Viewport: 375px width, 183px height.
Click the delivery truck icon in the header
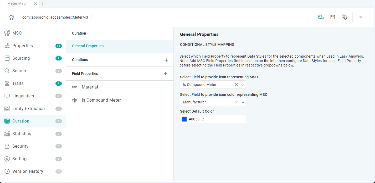point(321,17)
